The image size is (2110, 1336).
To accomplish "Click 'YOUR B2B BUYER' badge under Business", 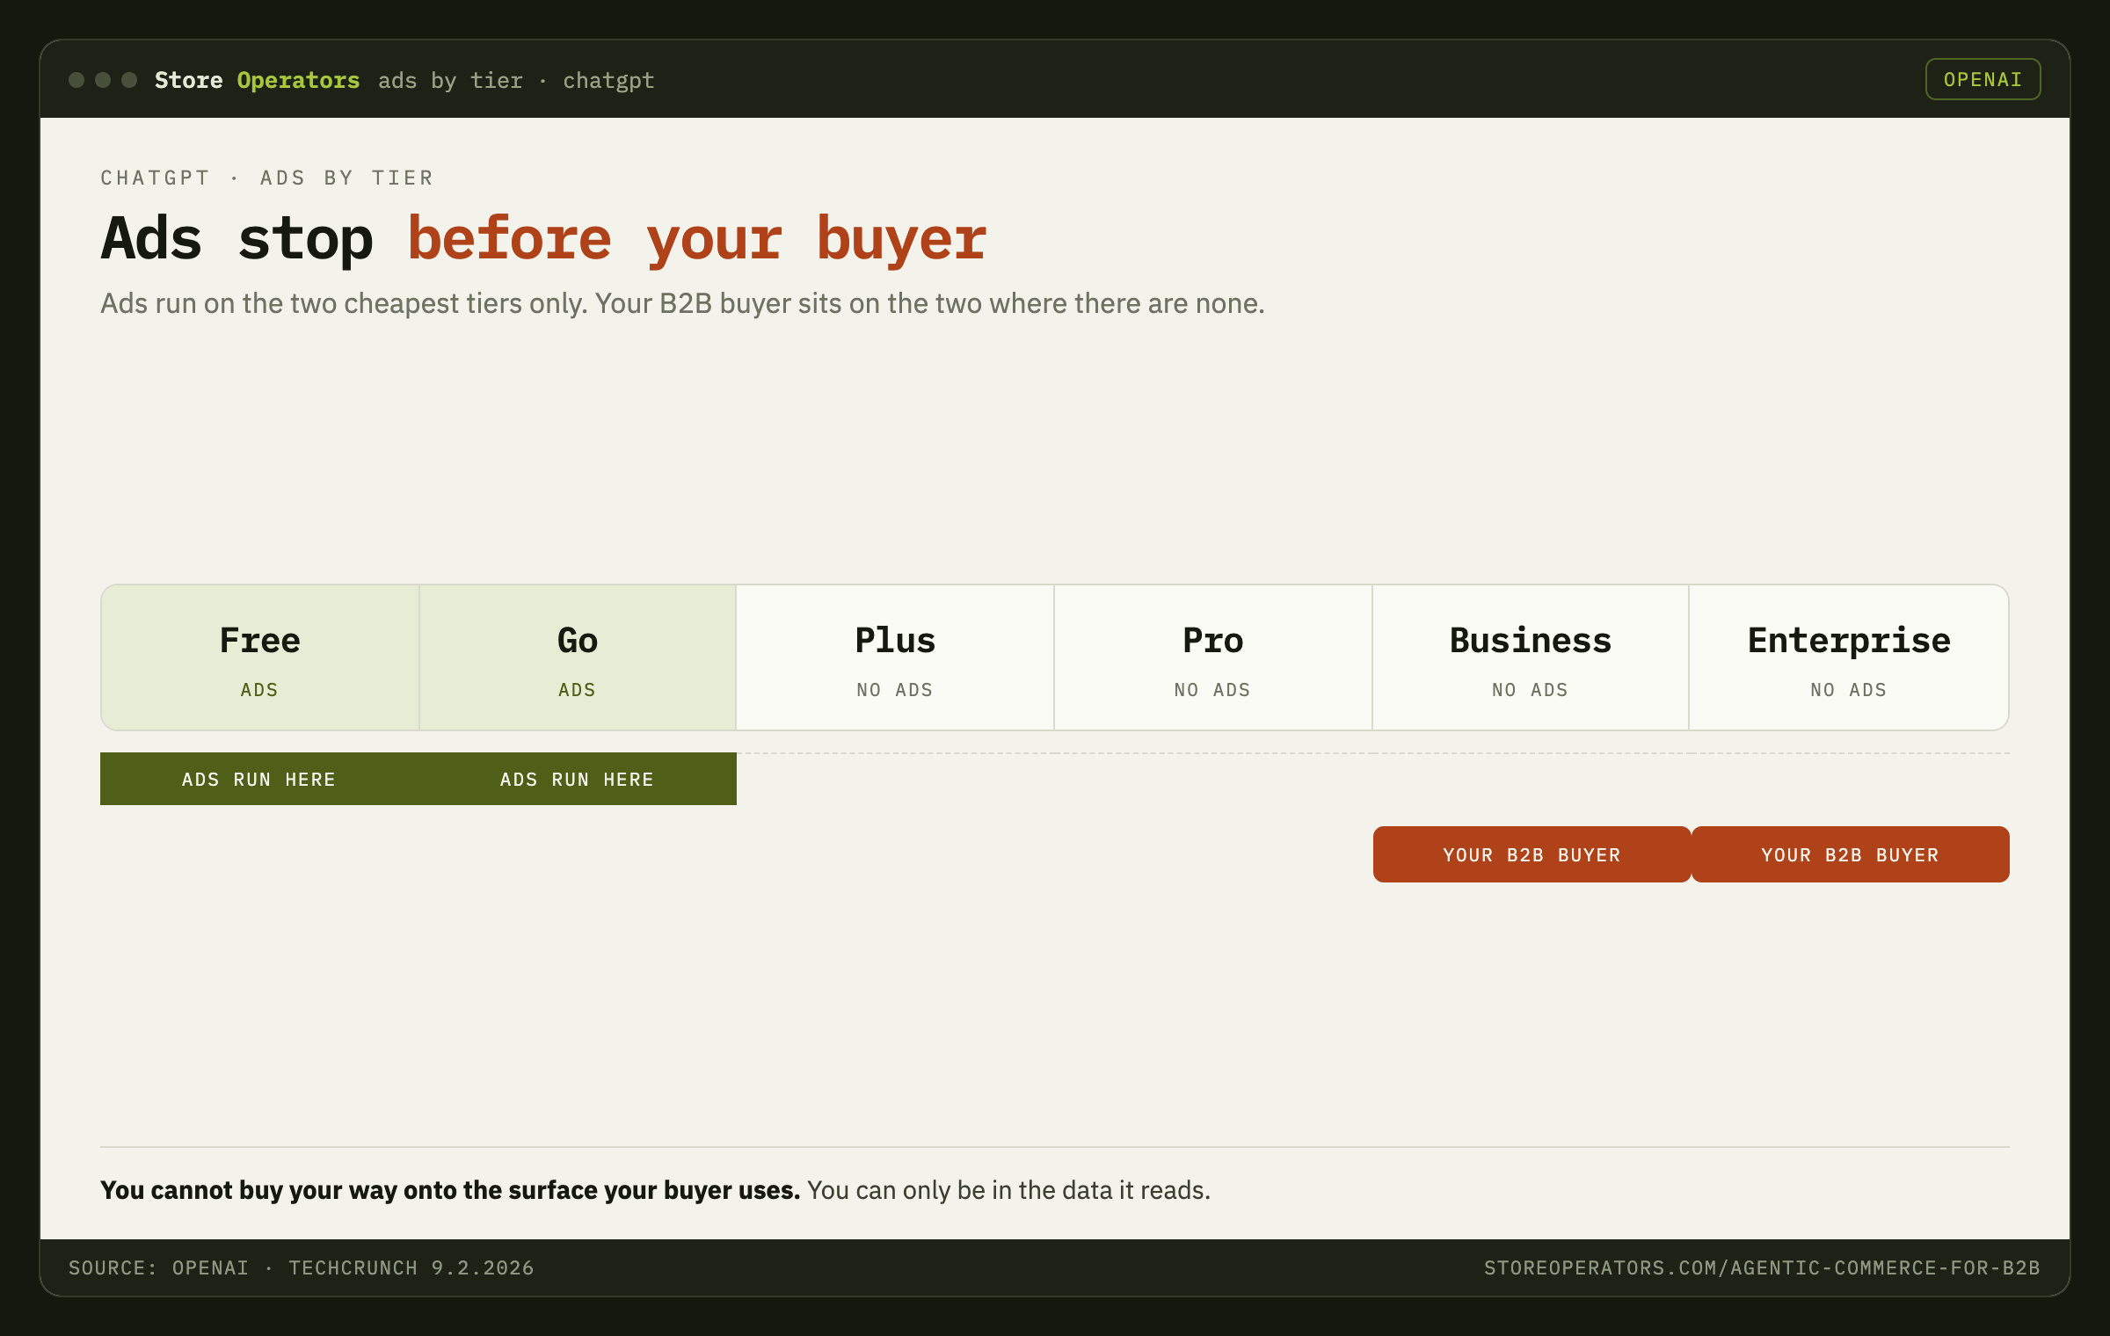I will 1532,854.
